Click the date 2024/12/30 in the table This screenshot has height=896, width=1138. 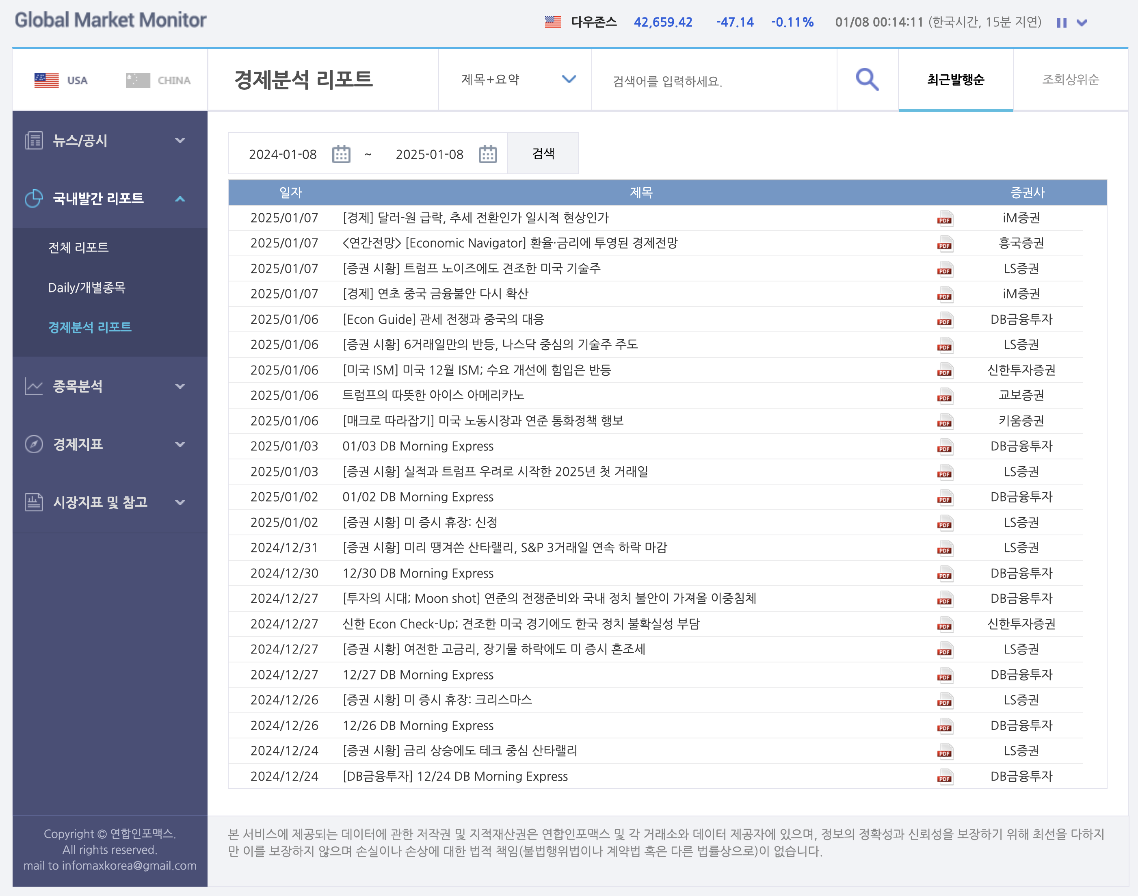coord(284,573)
